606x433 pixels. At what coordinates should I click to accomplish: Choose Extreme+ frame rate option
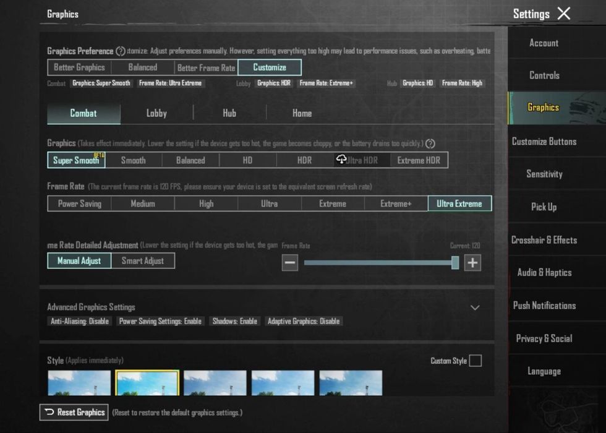click(x=396, y=204)
